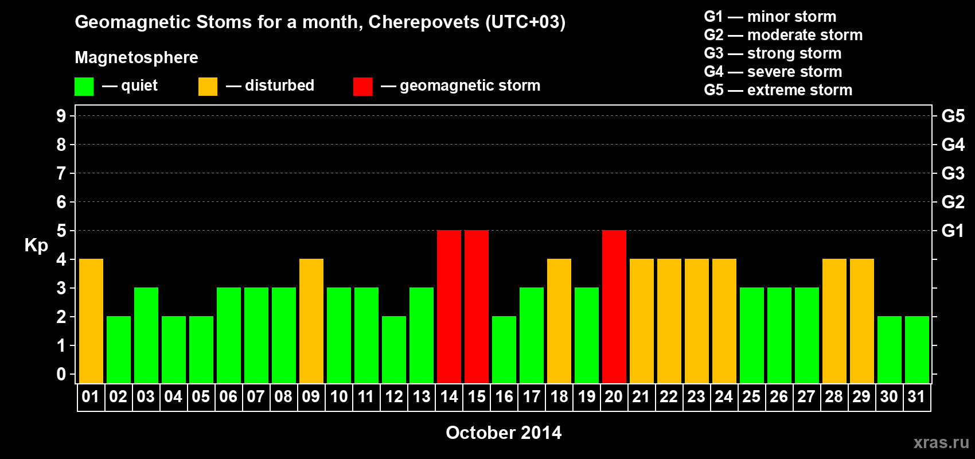Select the orange bar for day 23
The width and height of the screenshot is (975, 459).
click(697, 321)
